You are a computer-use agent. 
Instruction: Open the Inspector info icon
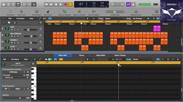8,5
